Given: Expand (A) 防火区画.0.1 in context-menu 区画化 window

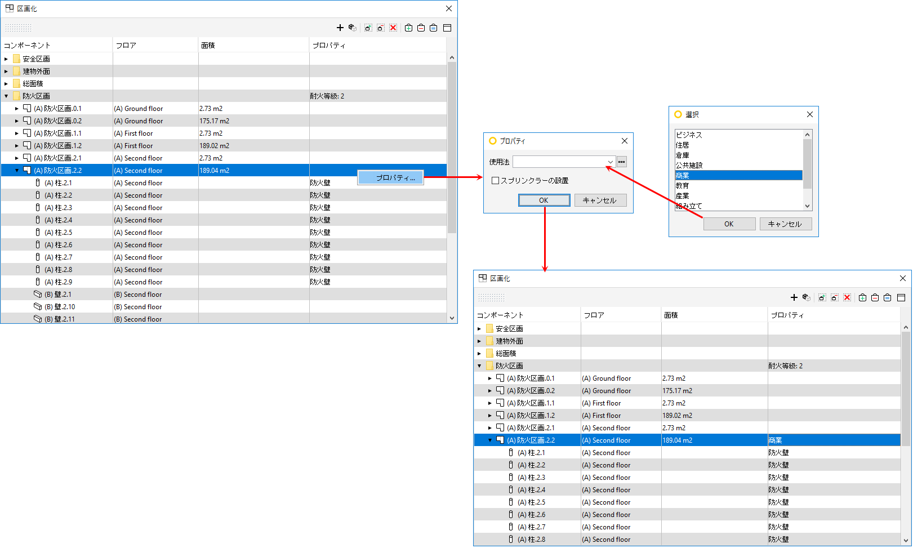Looking at the screenshot, I should (17, 108).
